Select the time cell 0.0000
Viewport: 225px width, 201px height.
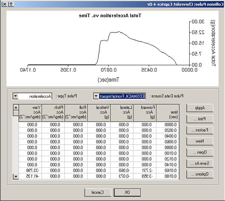(167, 125)
